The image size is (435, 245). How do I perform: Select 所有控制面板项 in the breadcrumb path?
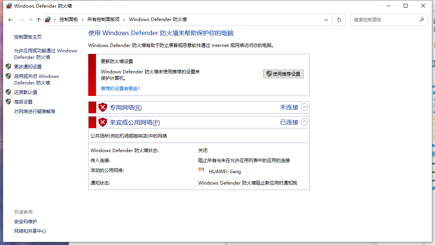pos(104,19)
